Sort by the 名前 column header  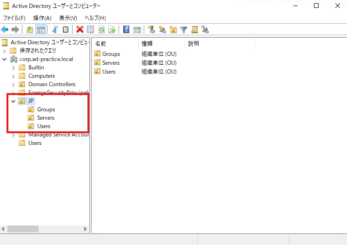coord(115,44)
